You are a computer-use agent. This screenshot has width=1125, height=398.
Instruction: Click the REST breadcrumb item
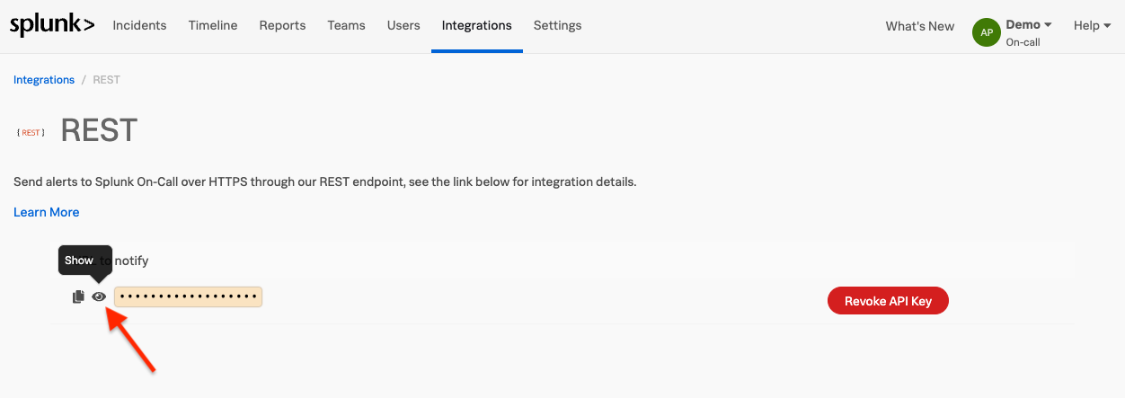(106, 80)
